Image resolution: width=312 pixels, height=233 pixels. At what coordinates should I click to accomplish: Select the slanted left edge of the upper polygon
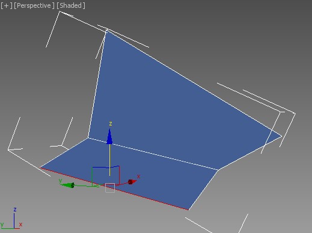click(97, 85)
